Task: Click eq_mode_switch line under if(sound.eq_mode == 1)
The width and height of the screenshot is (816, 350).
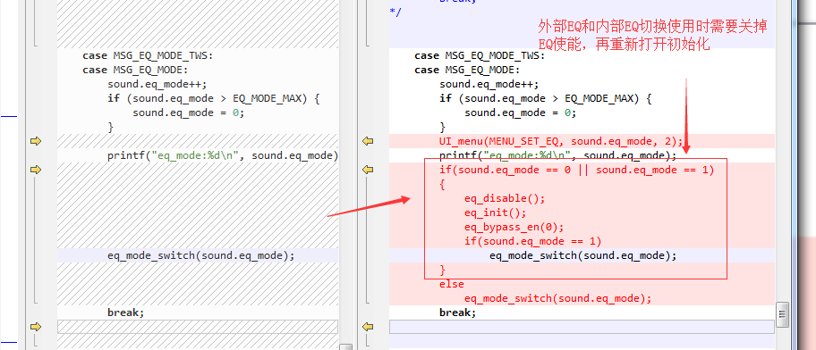Action: click(x=582, y=255)
